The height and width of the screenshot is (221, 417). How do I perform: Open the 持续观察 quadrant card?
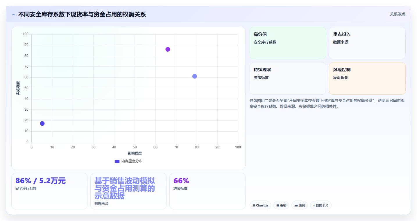pos(288,78)
